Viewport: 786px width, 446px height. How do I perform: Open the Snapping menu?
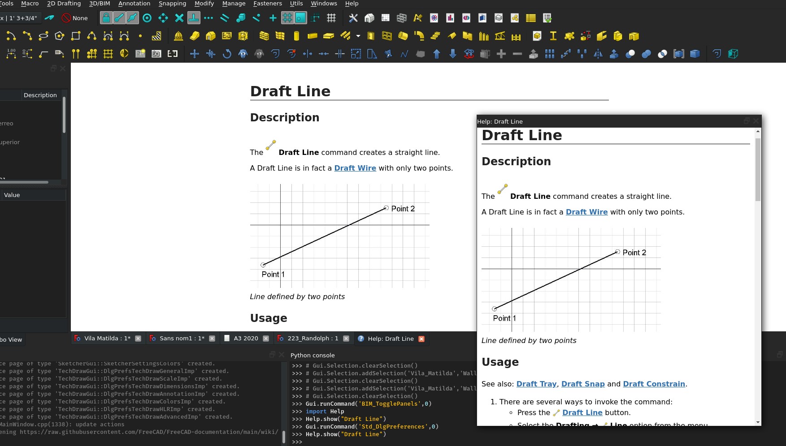(172, 4)
